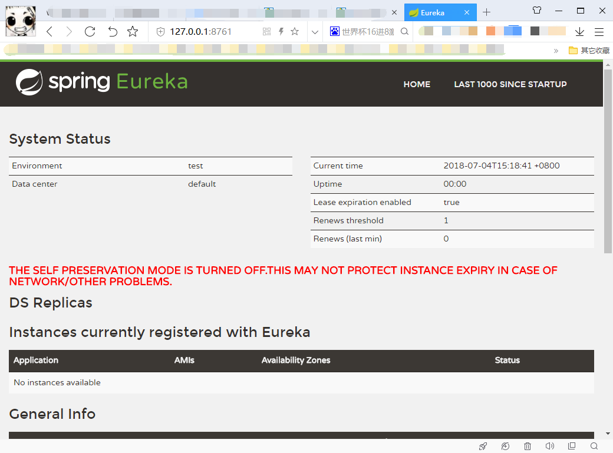Close the Eureka tab
Screen dimensions: 613x453
(x=467, y=12)
